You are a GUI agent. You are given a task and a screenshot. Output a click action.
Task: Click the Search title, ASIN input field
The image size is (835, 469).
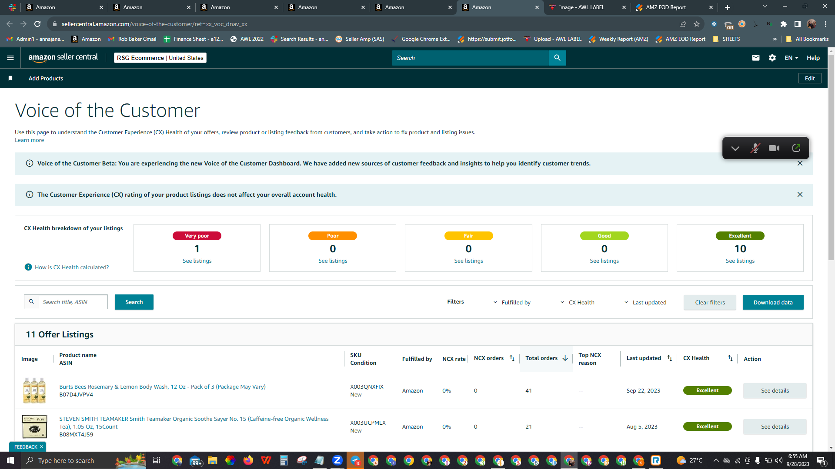coord(73,302)
